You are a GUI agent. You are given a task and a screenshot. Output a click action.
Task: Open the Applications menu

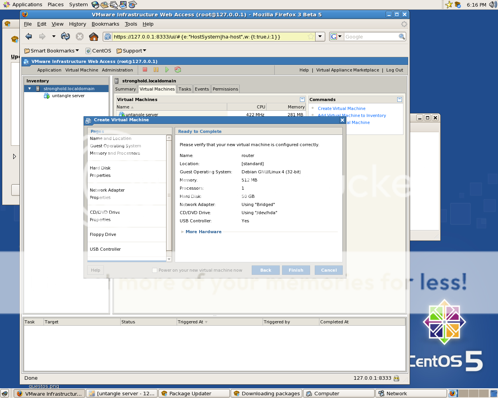[23, 5]
